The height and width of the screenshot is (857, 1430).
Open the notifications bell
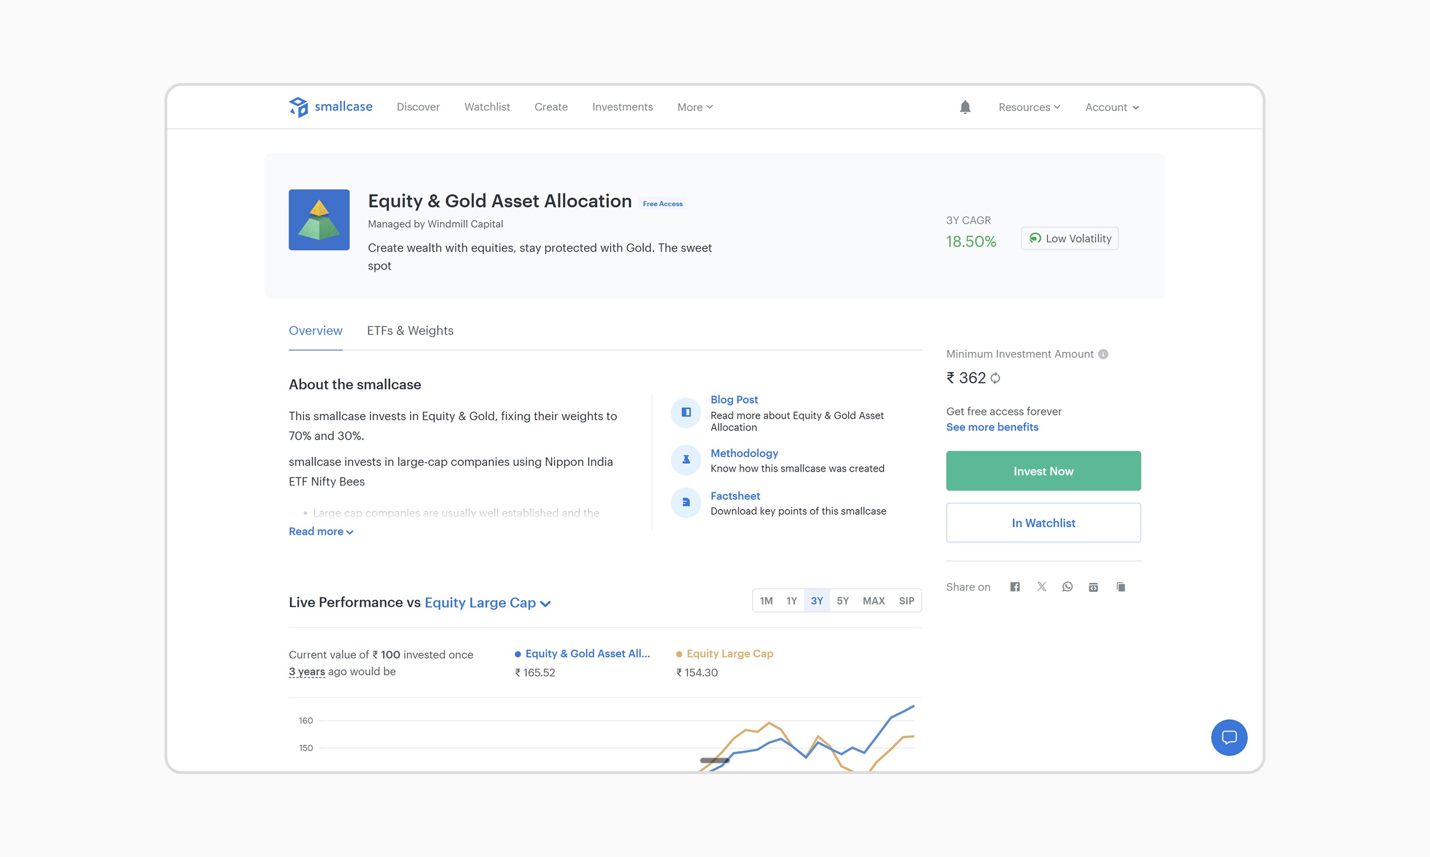[x=965, y=107]
